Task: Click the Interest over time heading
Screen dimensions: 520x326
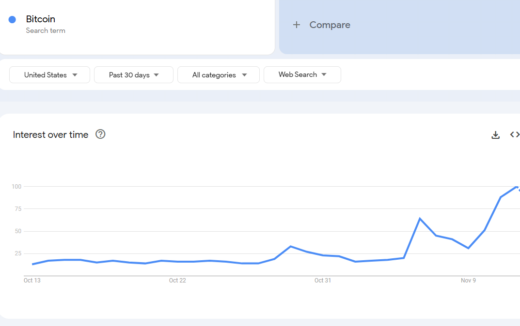Action: click(x=50, y=134)
